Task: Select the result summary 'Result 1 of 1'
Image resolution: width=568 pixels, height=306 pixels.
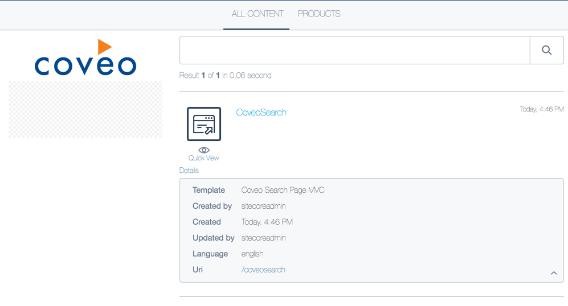Action: [x=199, y=75]
